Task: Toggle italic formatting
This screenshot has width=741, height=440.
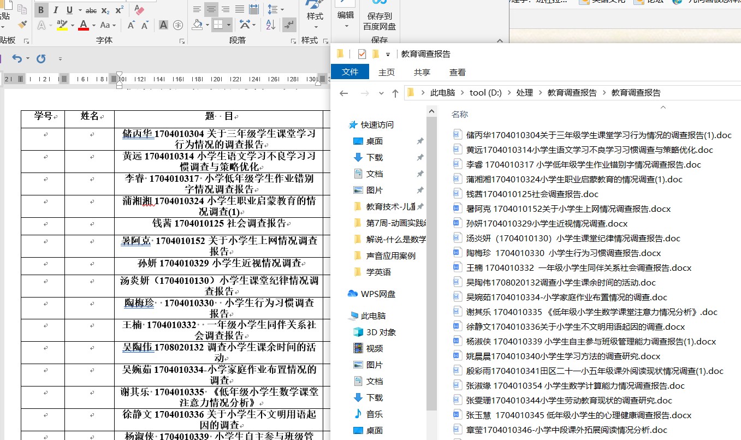Action: (x=56, y=10)
